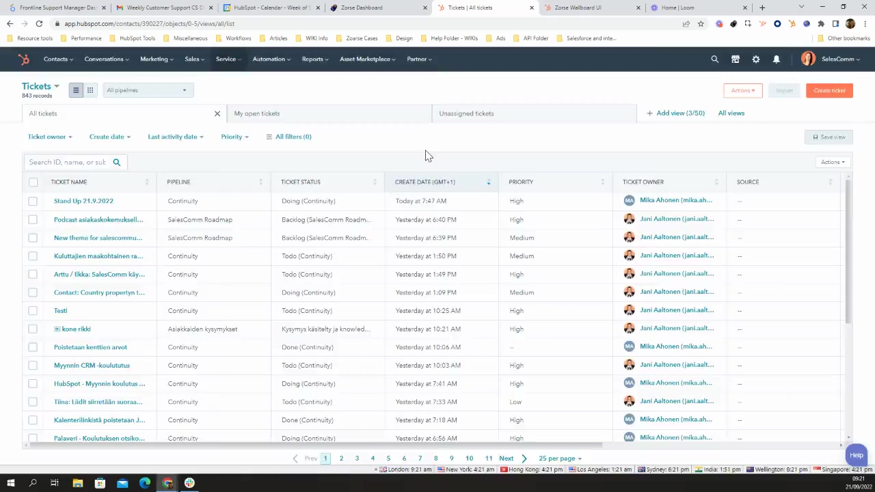Open the Settings gear in HubSpot navbar

tap(756, 59)
